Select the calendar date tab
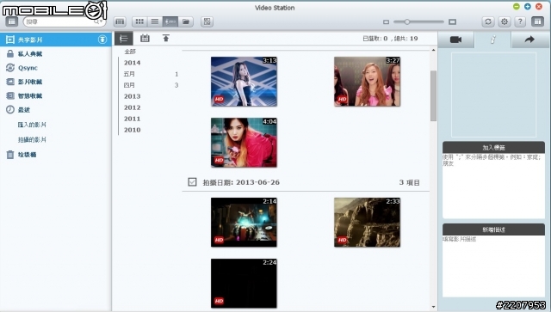Image resolution: width=551 pixels, height=312 pixels. coord(145,39)
